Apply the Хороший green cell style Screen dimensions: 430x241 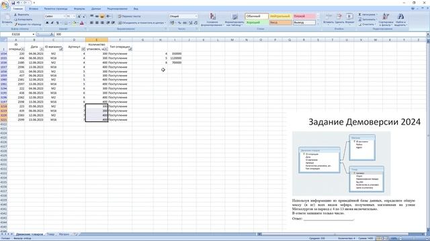pyautogui.click(x=257, y=23)
